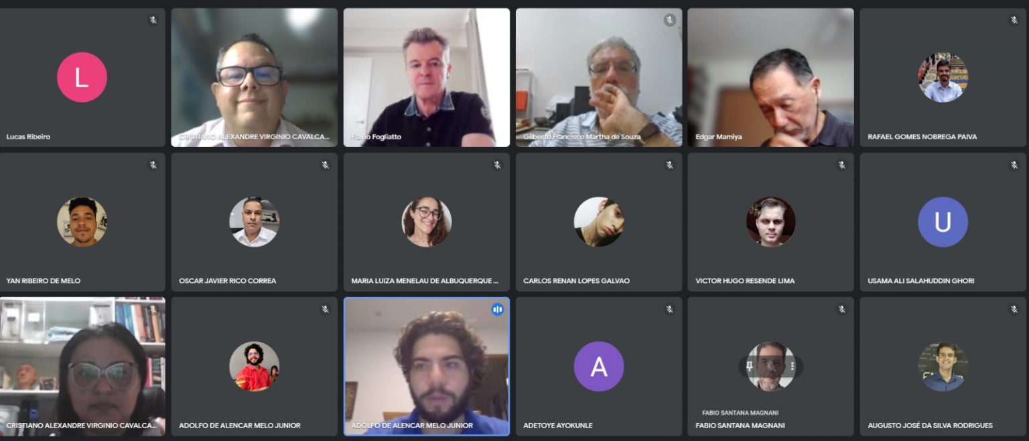Screen dimensions: 1029x441
Task: Click the Edgar Mamiya video tile
Action: (770, 77)
